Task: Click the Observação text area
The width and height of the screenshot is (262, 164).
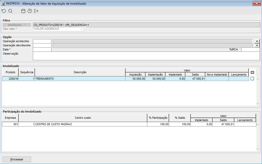Action: click(x=146, y=56)
